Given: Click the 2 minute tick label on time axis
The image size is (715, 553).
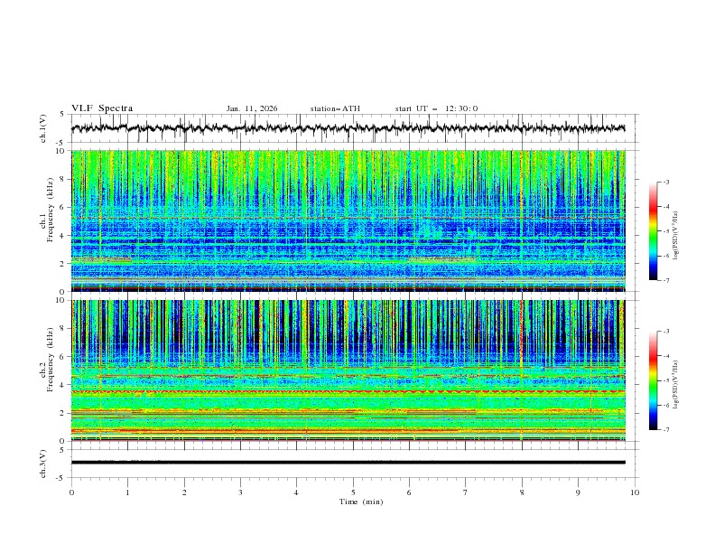Looking at the screenshot, I should (184, 492).
